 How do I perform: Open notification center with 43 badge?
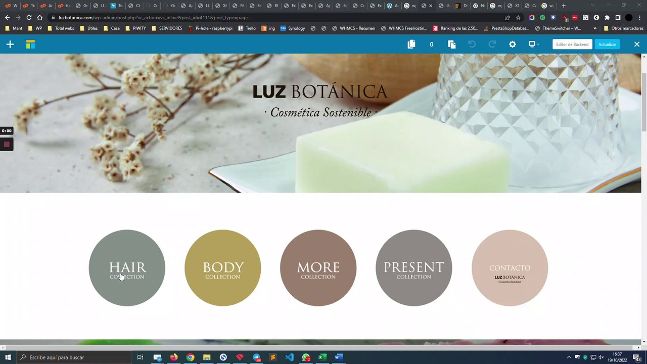pos(637,357)
